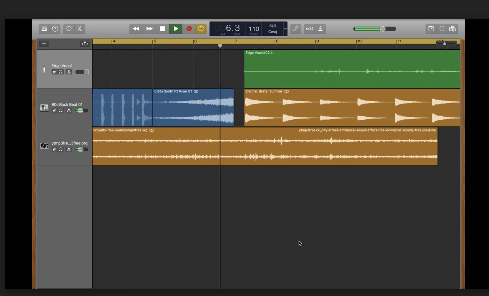Show Smart Controls dial button

[x=69, y=29]
